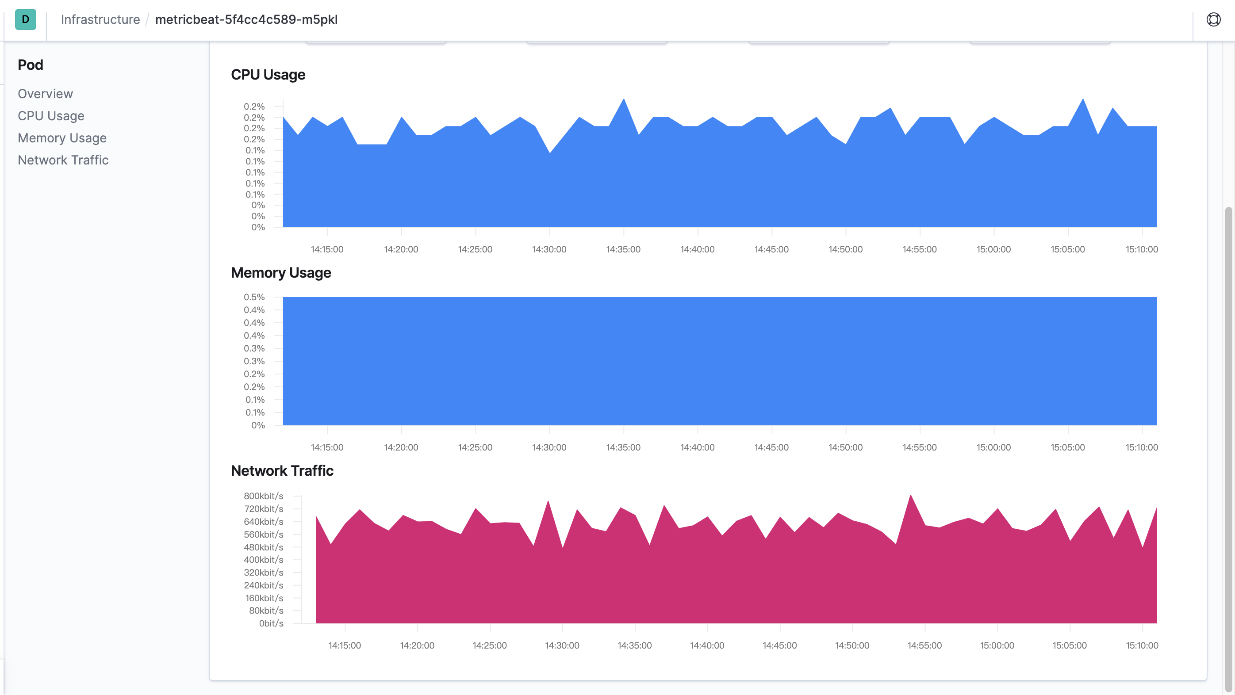Viewport: 1235px width, 695px height.
Task: Click the 14:20:00 tick on the Memory chart
Action: click(x=401, y=447)
